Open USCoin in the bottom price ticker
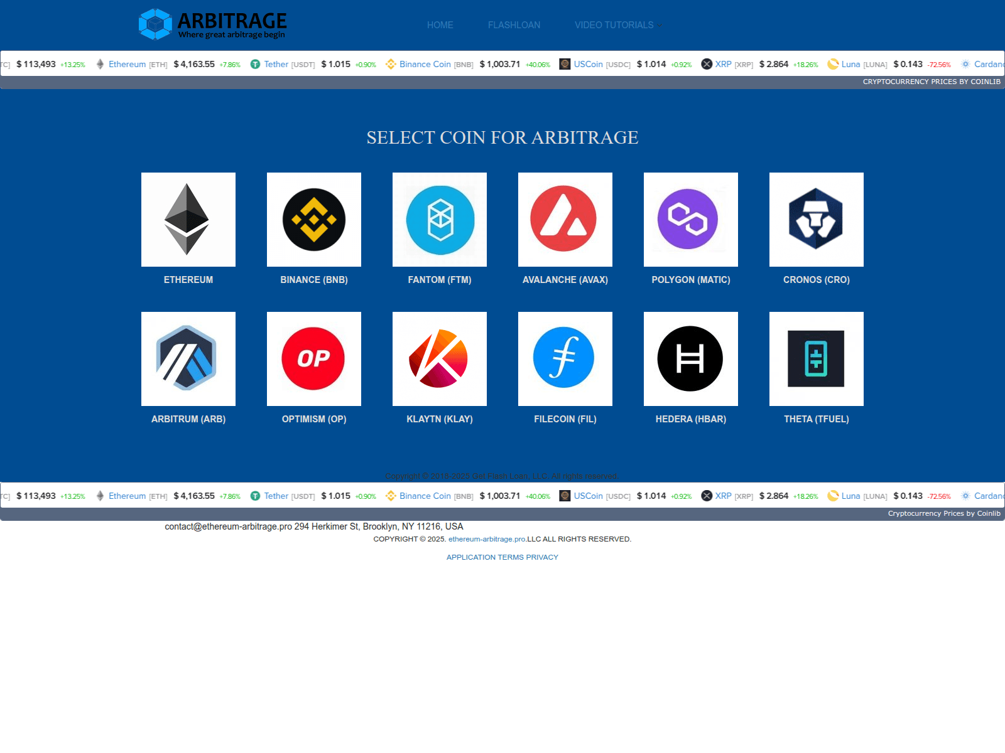Image resolution: width=1005 pixels, height=753 pixels. [589, 496]
